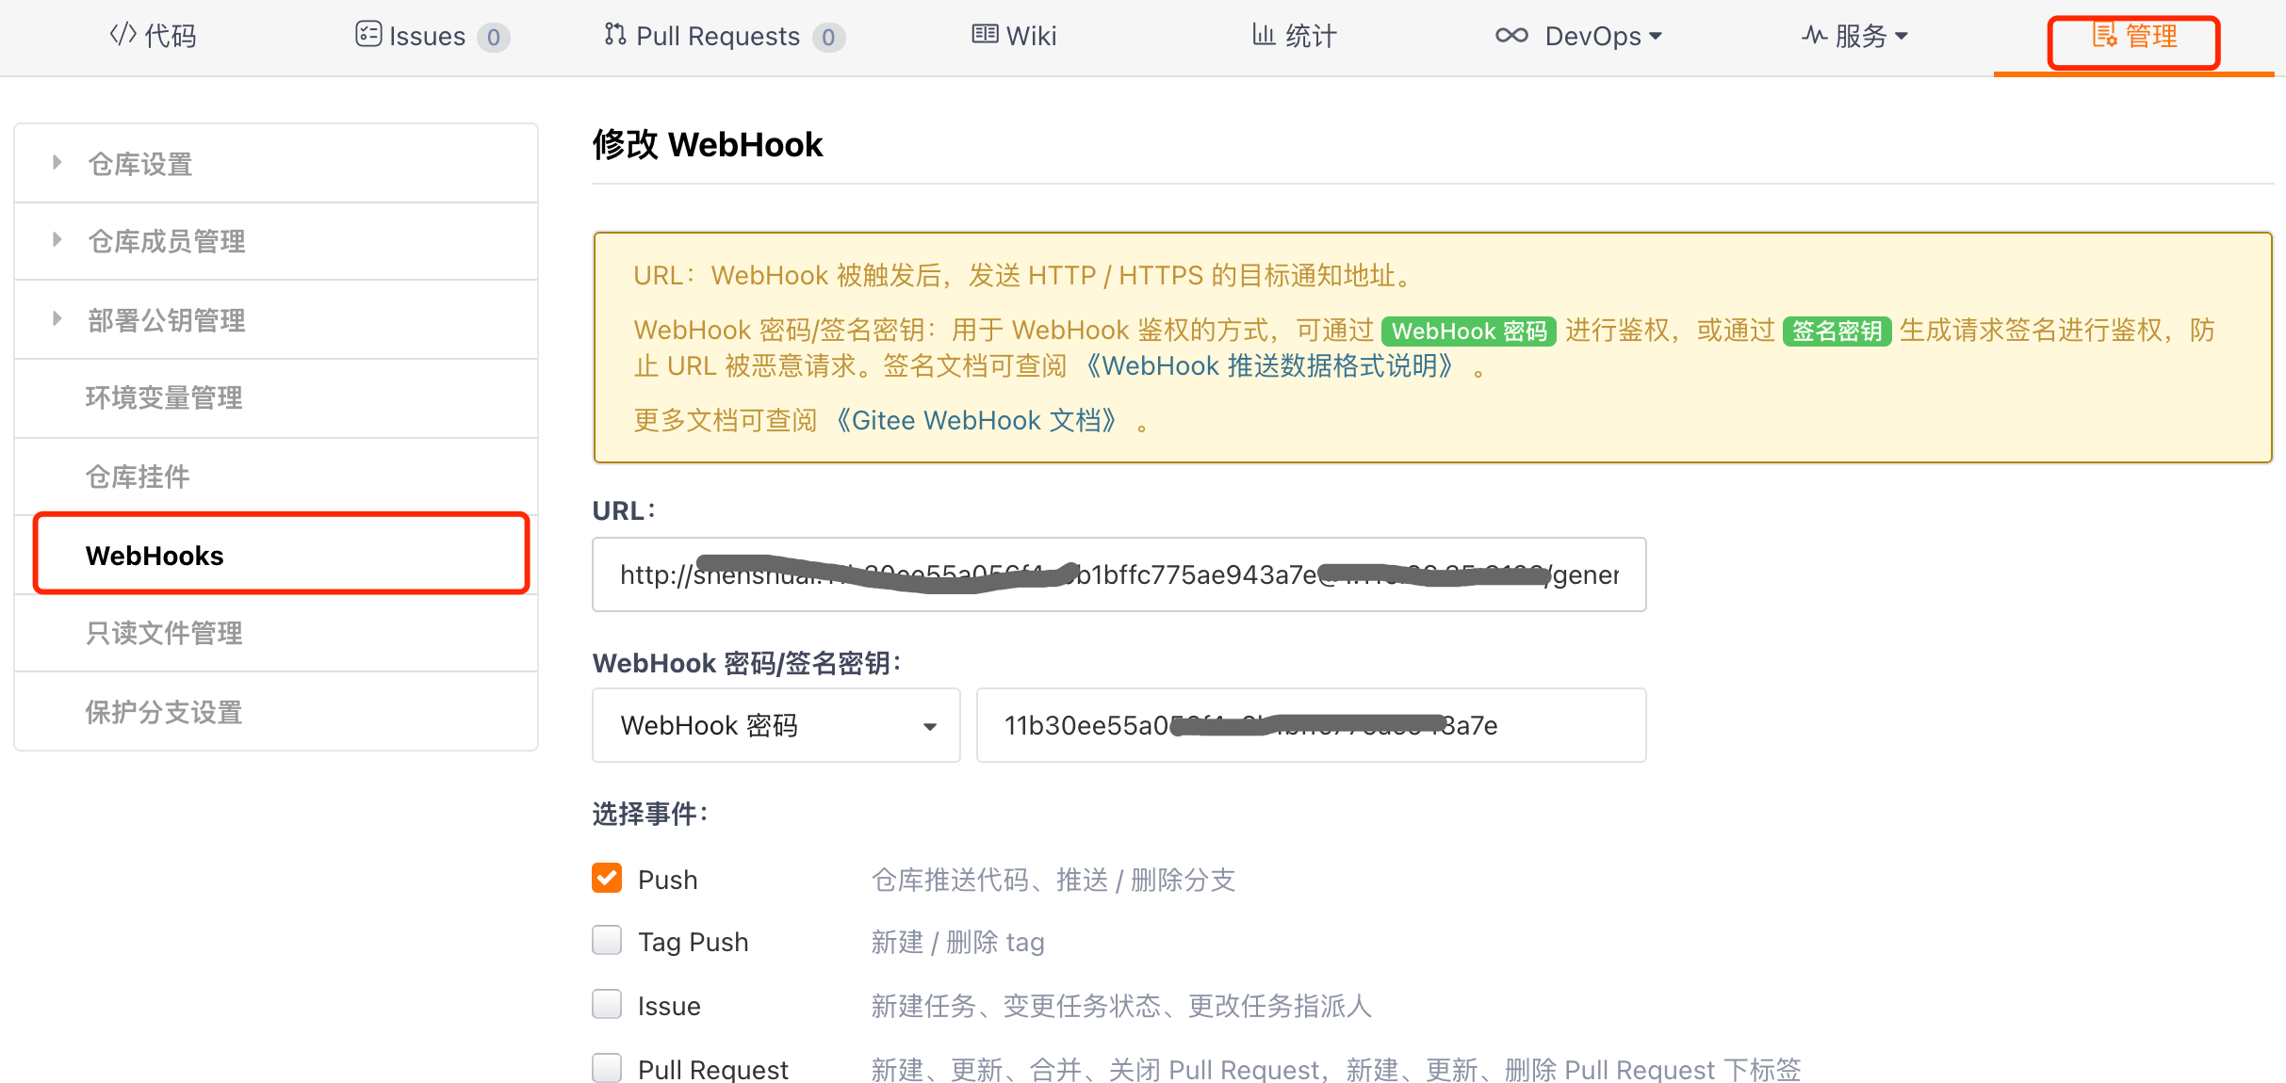
Task: Open the WebHook 密码 type dropdown
Action: (776, 725)
